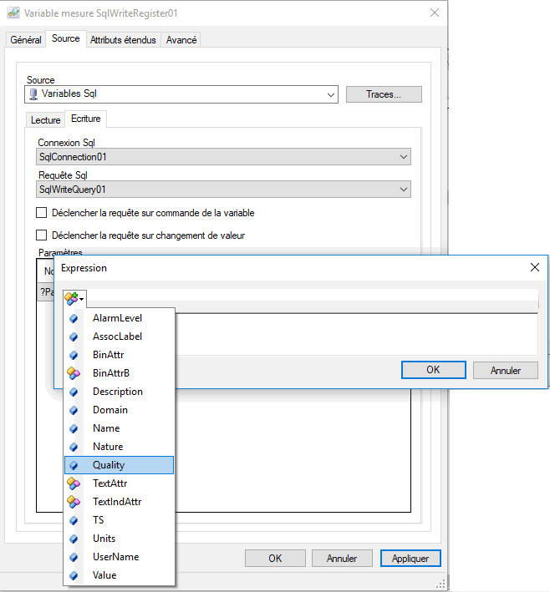Click Appliquer to apply changes
This screenshot has width=550, height=592.
click(410, 559)
